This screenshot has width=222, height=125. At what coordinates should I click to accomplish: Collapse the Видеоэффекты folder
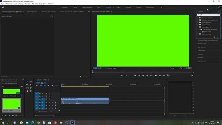pos(198,27)
